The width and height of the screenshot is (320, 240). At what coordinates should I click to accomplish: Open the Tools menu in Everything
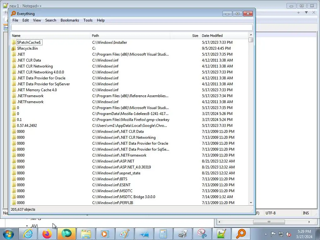(88, 20)
